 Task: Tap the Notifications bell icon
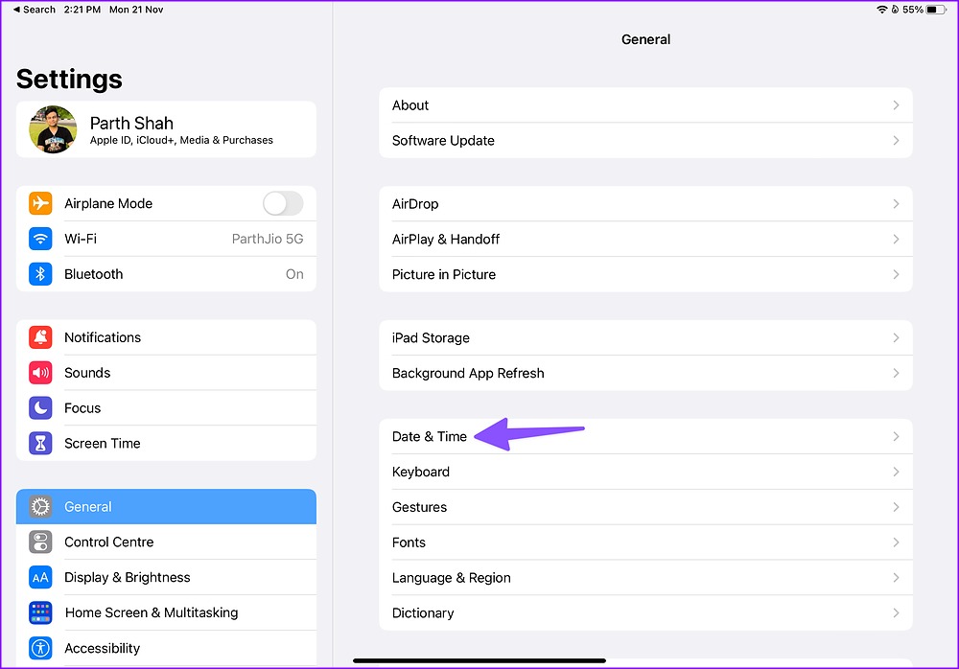point(40,337)
